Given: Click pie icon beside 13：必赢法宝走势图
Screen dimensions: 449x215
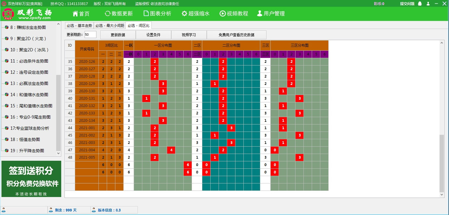Looking at the screenshot, I should tap(7, 83).
